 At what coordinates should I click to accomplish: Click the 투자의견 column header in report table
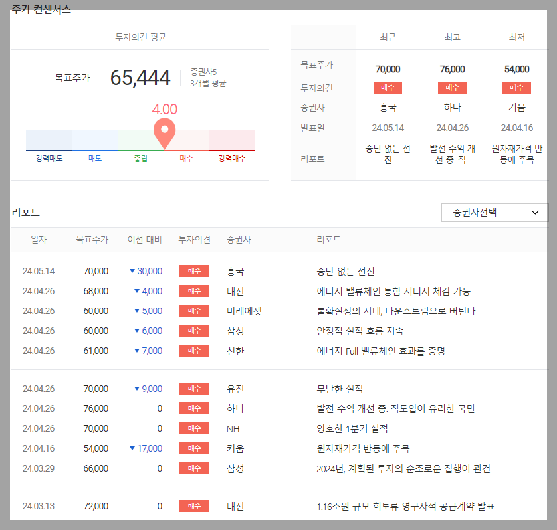(x=194, y=240)
